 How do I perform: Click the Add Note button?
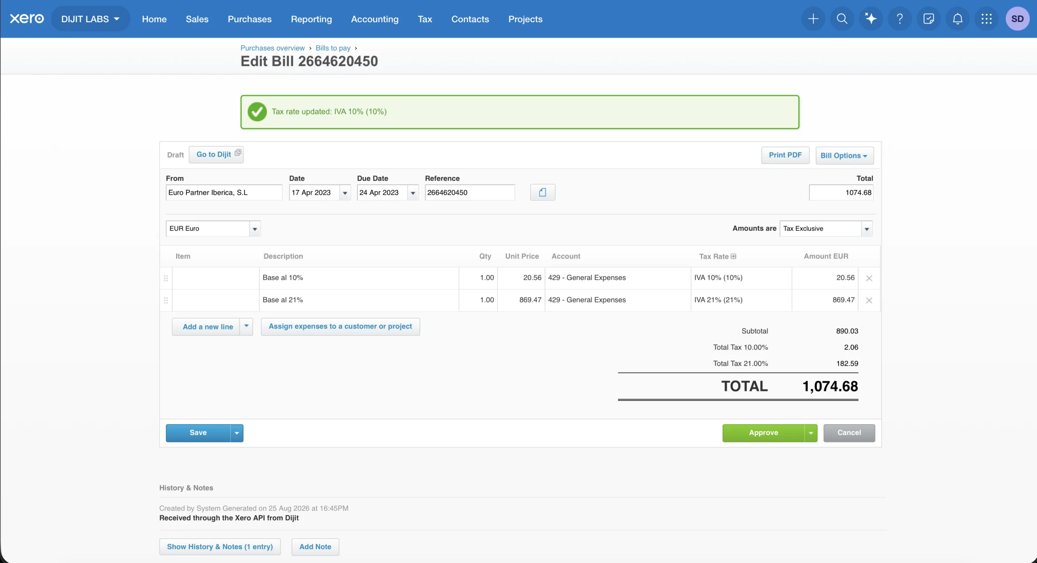tap(315, 547)
